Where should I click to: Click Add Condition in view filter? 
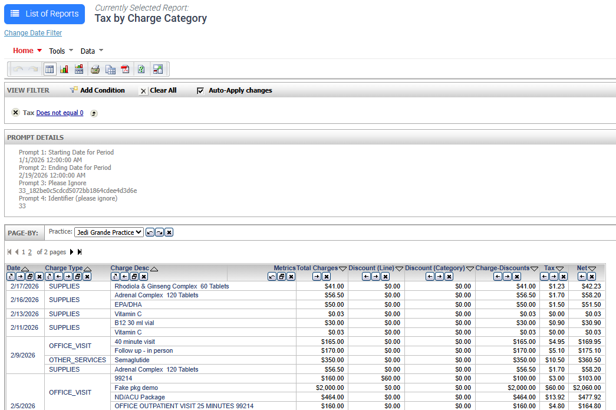pyautogui.click(x=102, y=90)
